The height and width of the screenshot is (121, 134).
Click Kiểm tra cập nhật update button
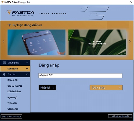[x=120, y=116]
